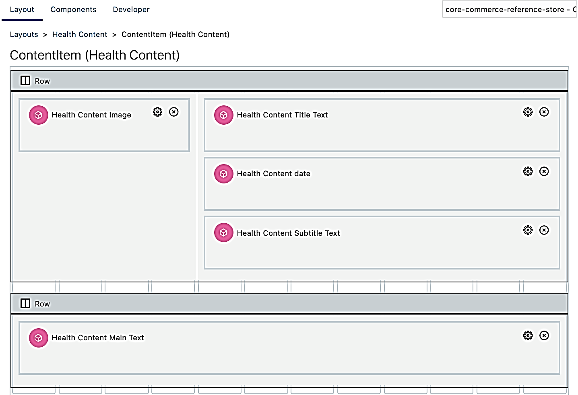The width and height of the screenshot is (578, 395).
Task: Remove the Health Content Main Text component
Action: coord(544,335)
